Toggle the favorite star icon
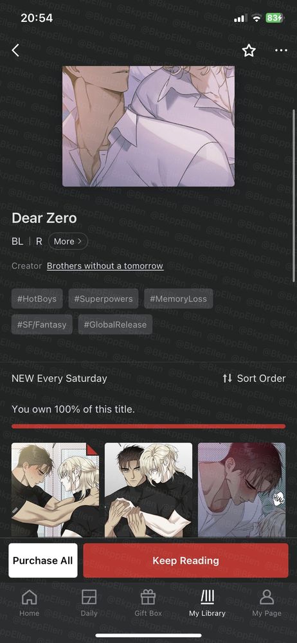 249,50
